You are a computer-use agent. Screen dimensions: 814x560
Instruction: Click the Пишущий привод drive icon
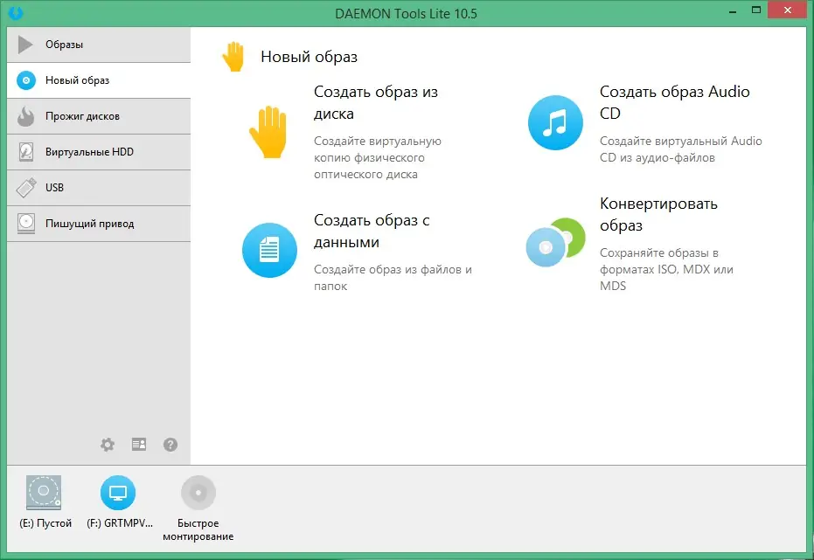click(25, 223)
